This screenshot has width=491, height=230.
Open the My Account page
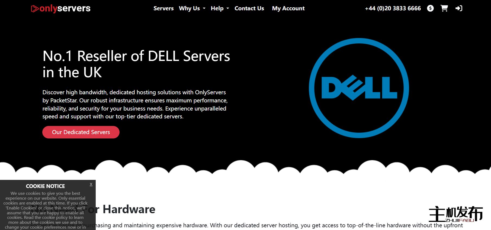pyautogui.click(x=288, y=8)
